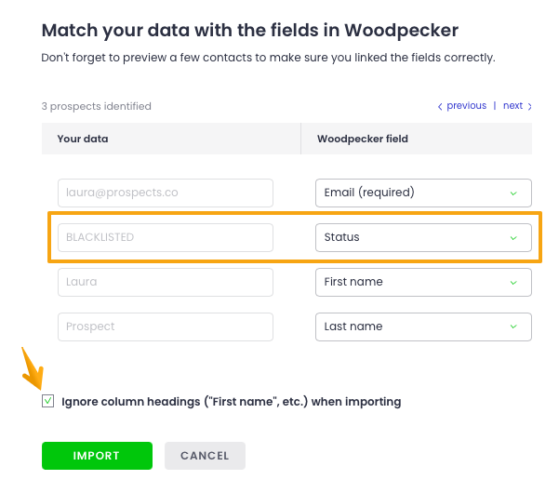Click the BLACKLISTED data field
The image size is (559, 493).
(x=166, y=237)
